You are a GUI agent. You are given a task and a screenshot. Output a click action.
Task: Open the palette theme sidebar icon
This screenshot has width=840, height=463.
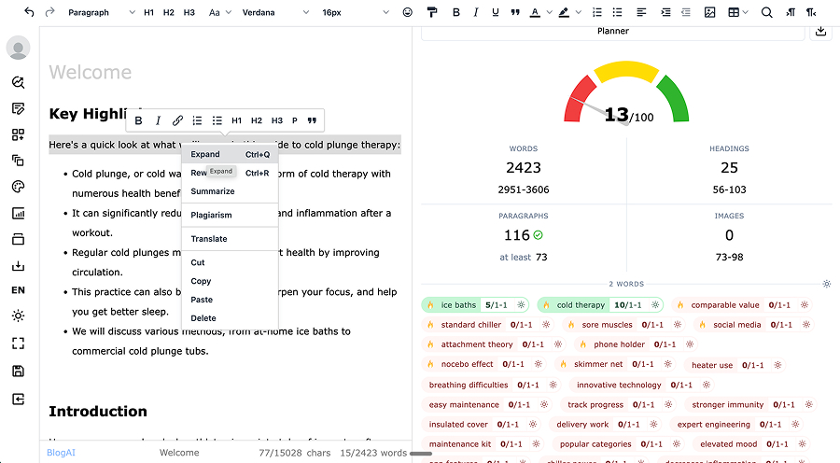(19, 187)
